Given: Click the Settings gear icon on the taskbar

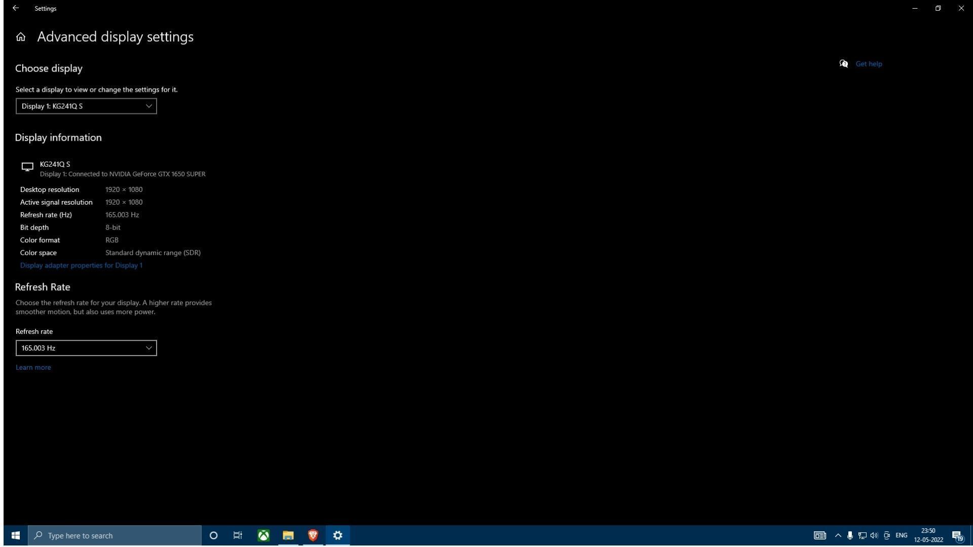Looking at the screenshot, I should click(x=338, y=535).
